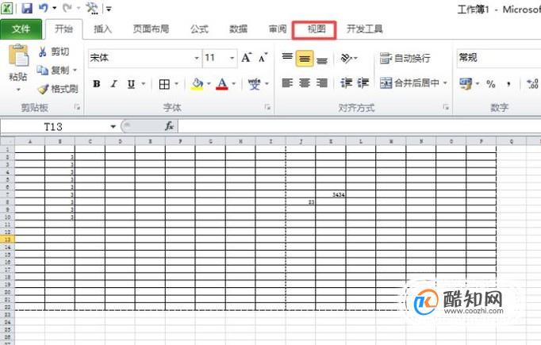Viewport: 541px width, 345px height.
Task: Align text right
Action: tap(321, 82)
